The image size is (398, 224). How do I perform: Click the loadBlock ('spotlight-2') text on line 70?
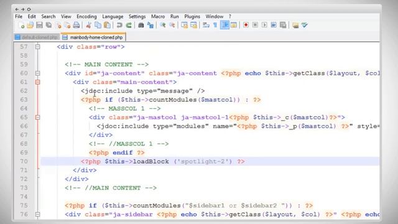click(x=182, y=162)
